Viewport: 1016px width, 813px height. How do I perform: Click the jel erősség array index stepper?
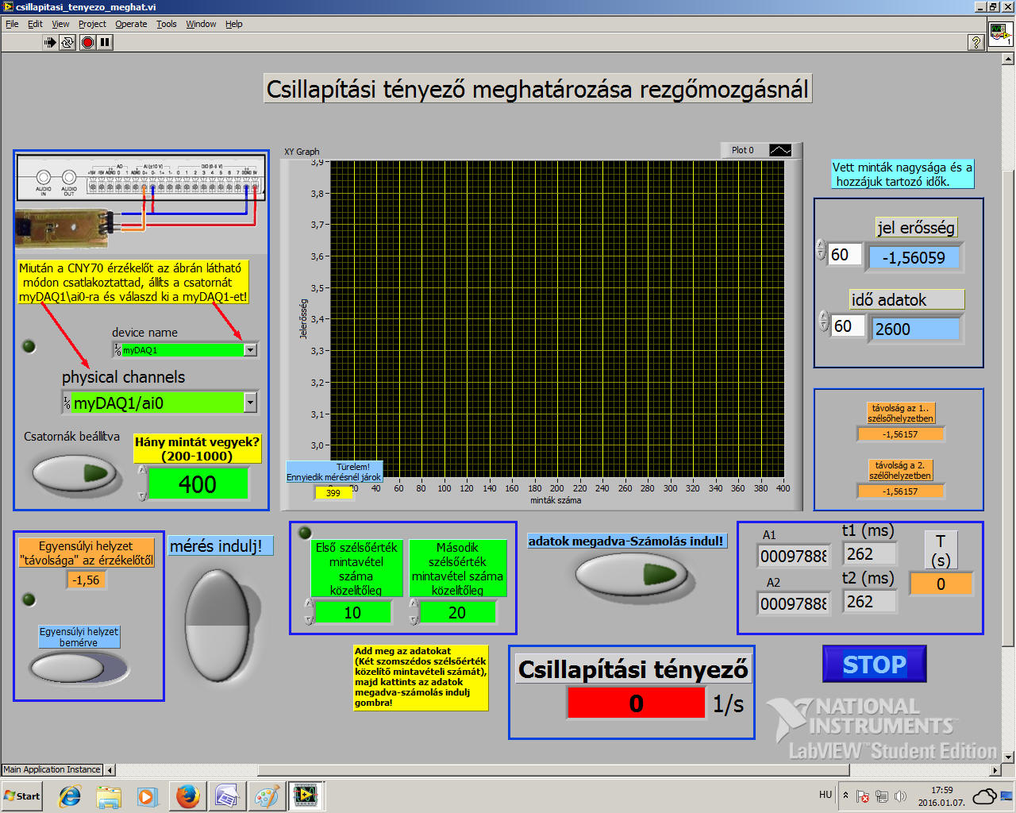pos(822,250)
